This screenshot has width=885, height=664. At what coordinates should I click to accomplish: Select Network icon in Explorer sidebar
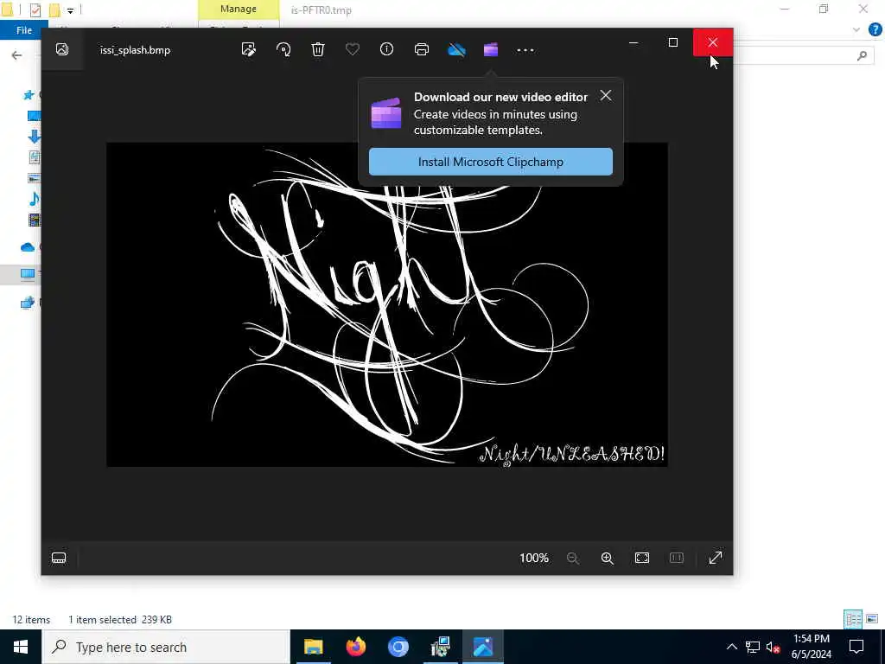[28, 303]
